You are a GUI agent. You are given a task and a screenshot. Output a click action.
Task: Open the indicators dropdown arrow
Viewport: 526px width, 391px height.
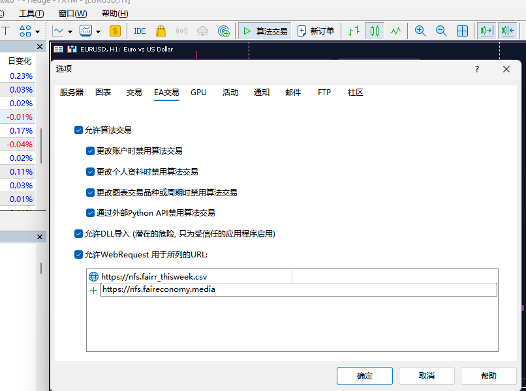[98, 31]
